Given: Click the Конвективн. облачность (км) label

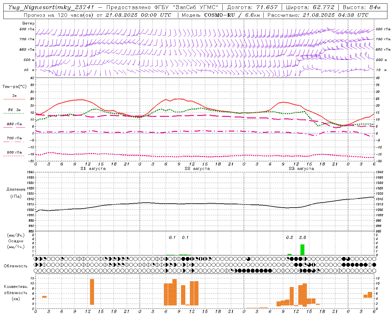Looking at the screenshot, I should pyautogui.click(x=16, y=293).
